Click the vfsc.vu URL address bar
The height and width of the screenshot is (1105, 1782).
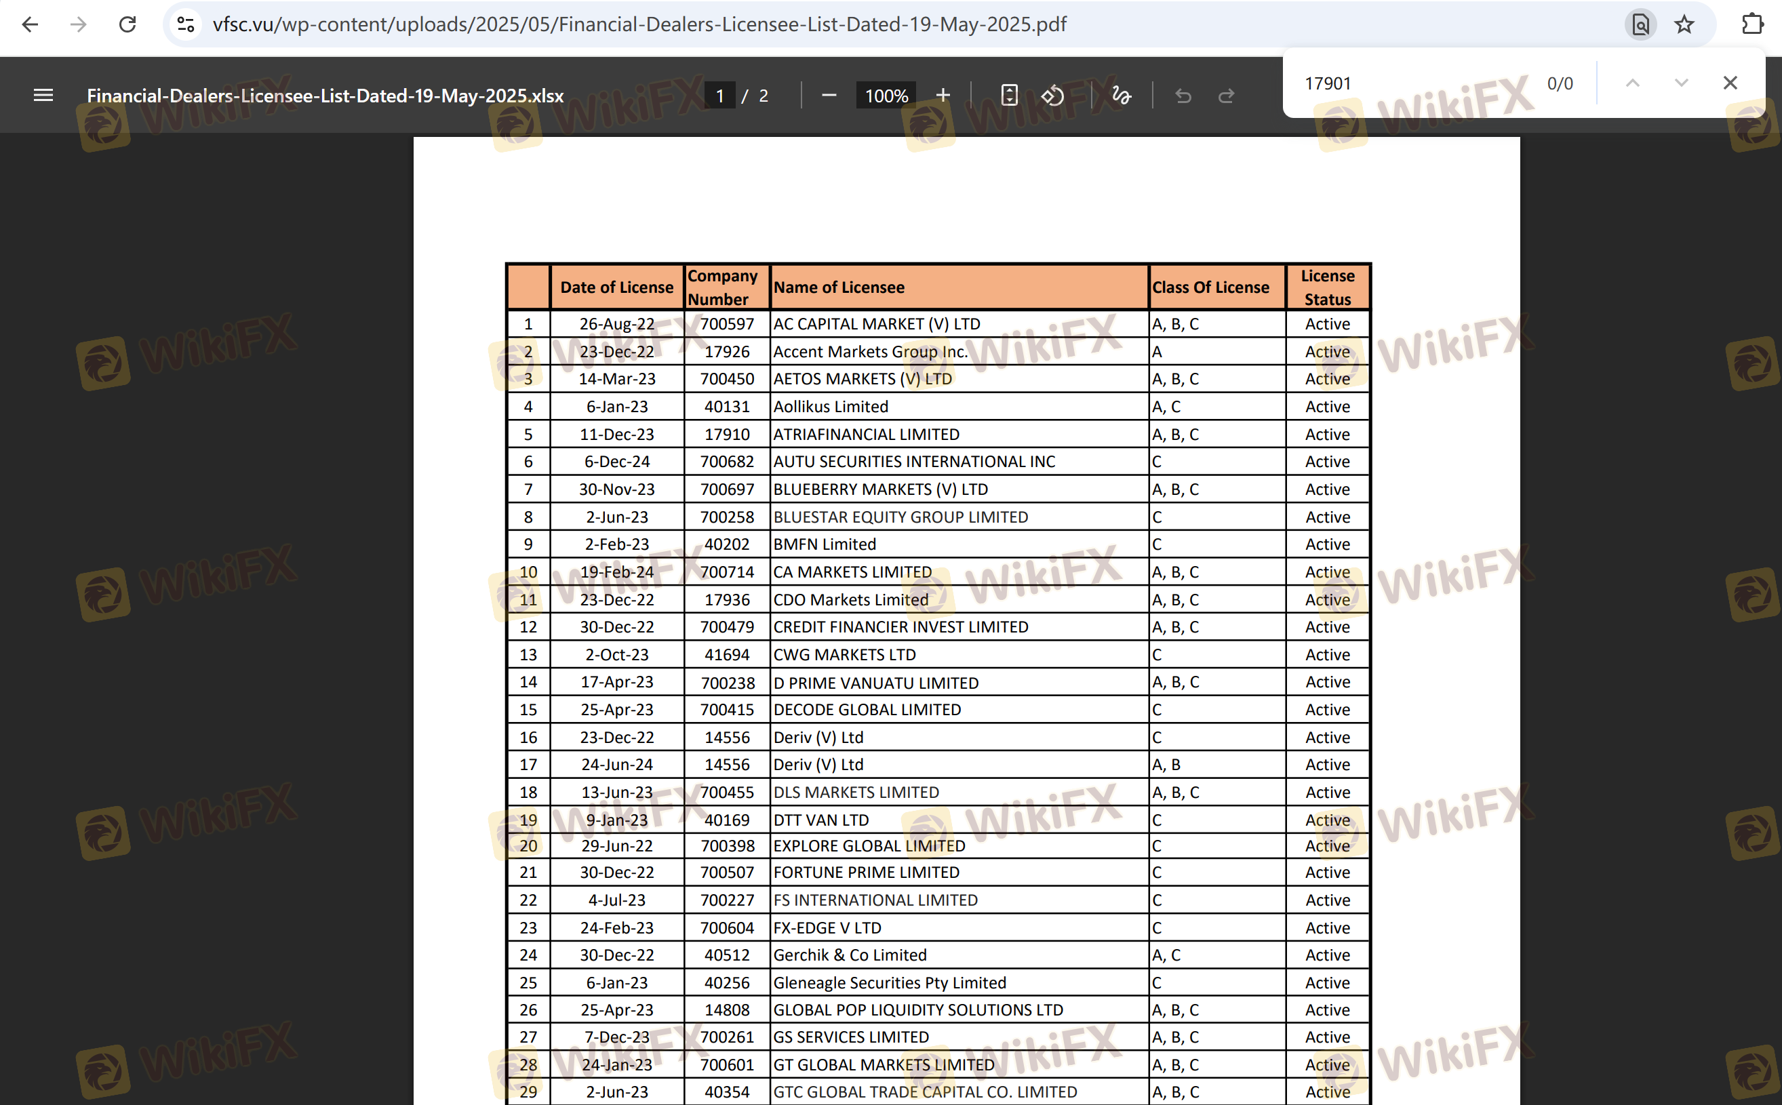(877, 24)
